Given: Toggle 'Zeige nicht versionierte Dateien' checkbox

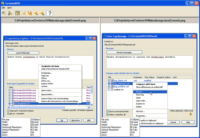Looking at the screenshot, I should coord(8,111).
